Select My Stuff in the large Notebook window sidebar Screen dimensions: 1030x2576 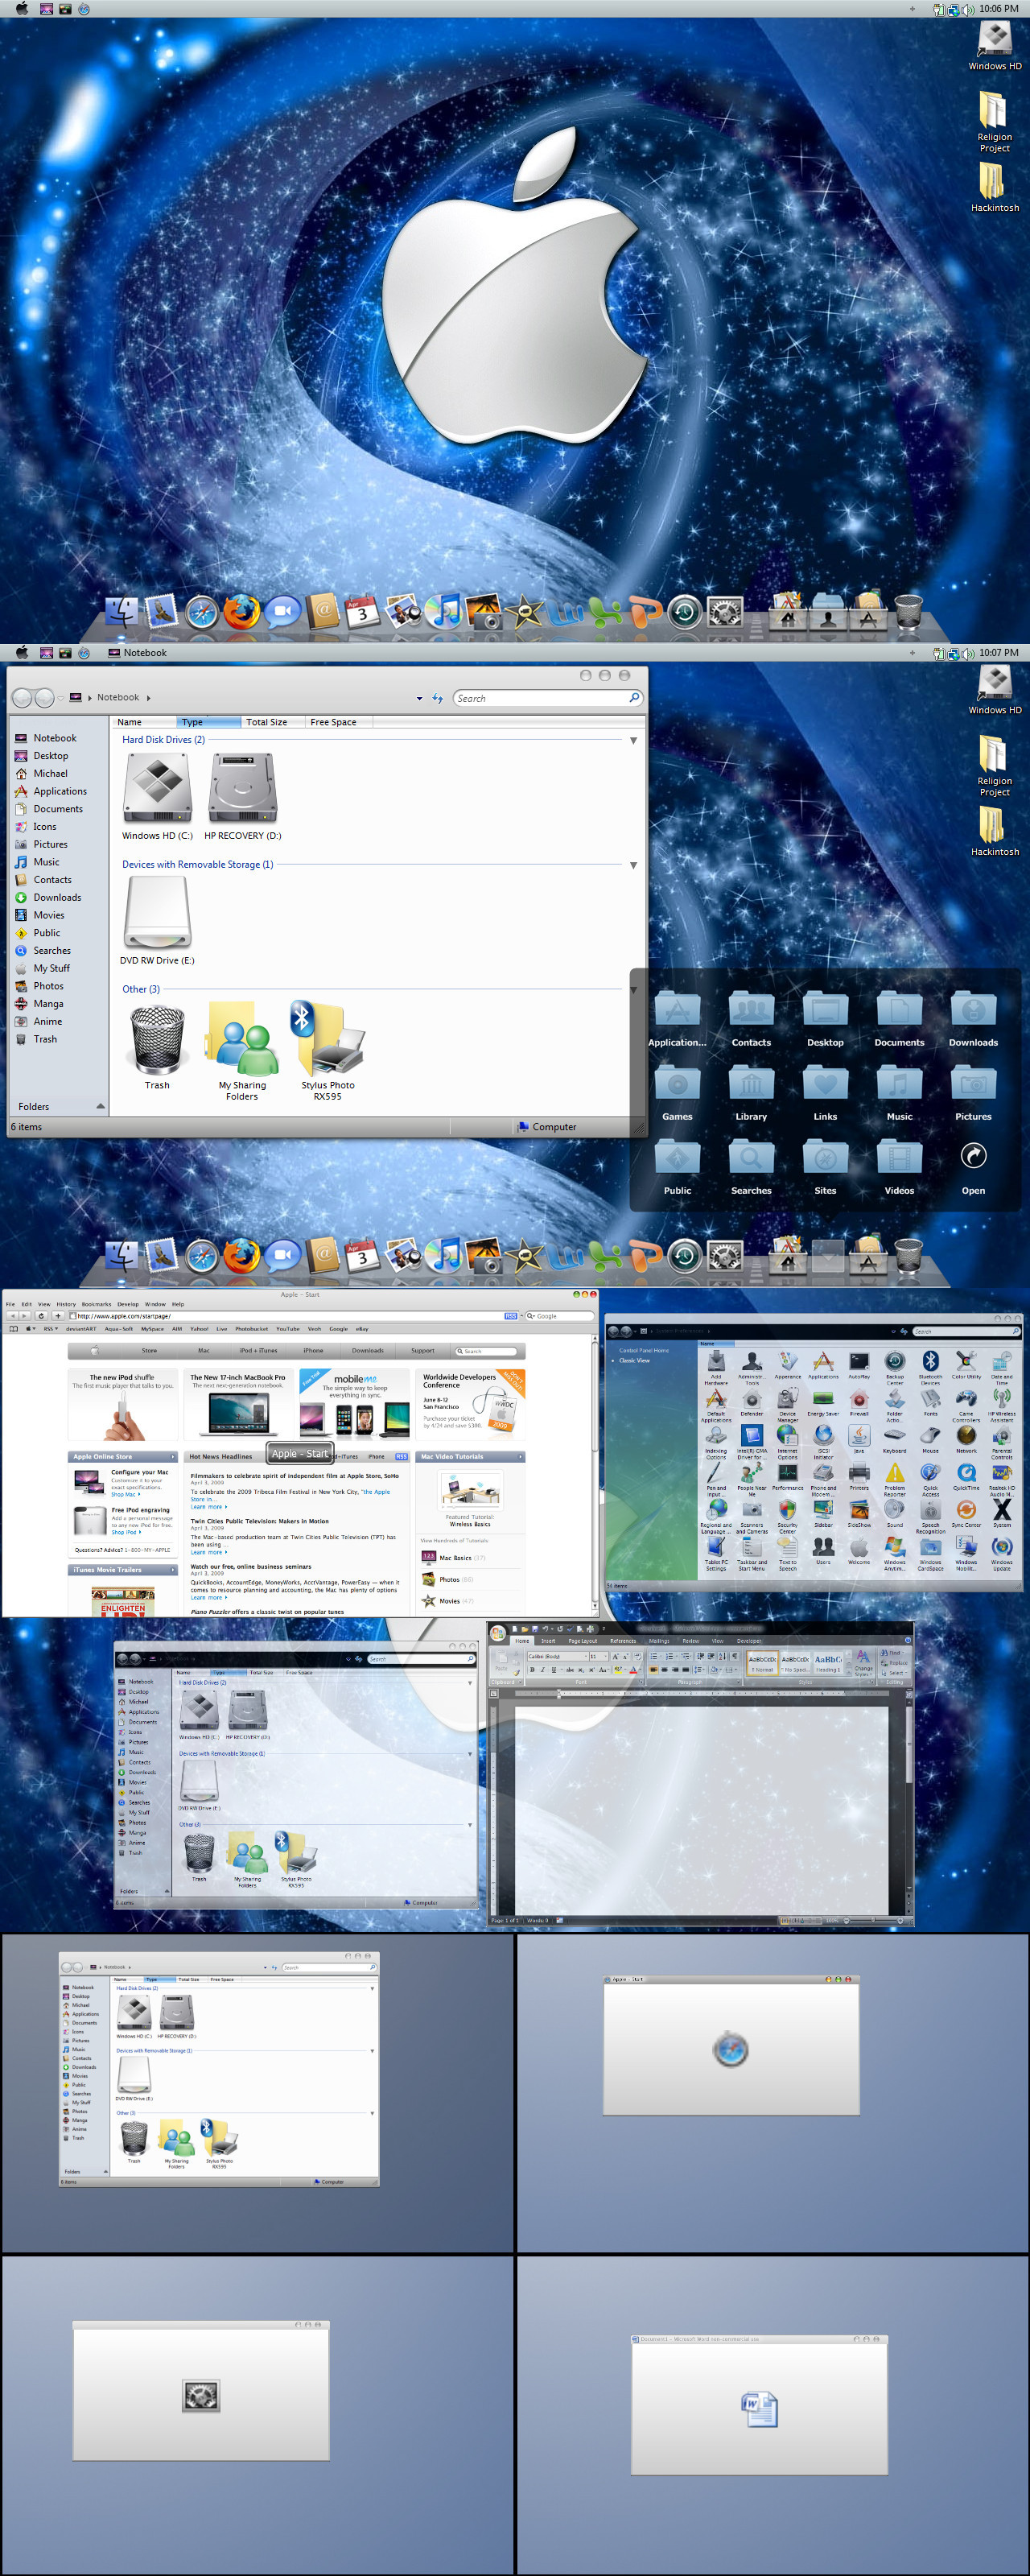click(x=51, y=968)
